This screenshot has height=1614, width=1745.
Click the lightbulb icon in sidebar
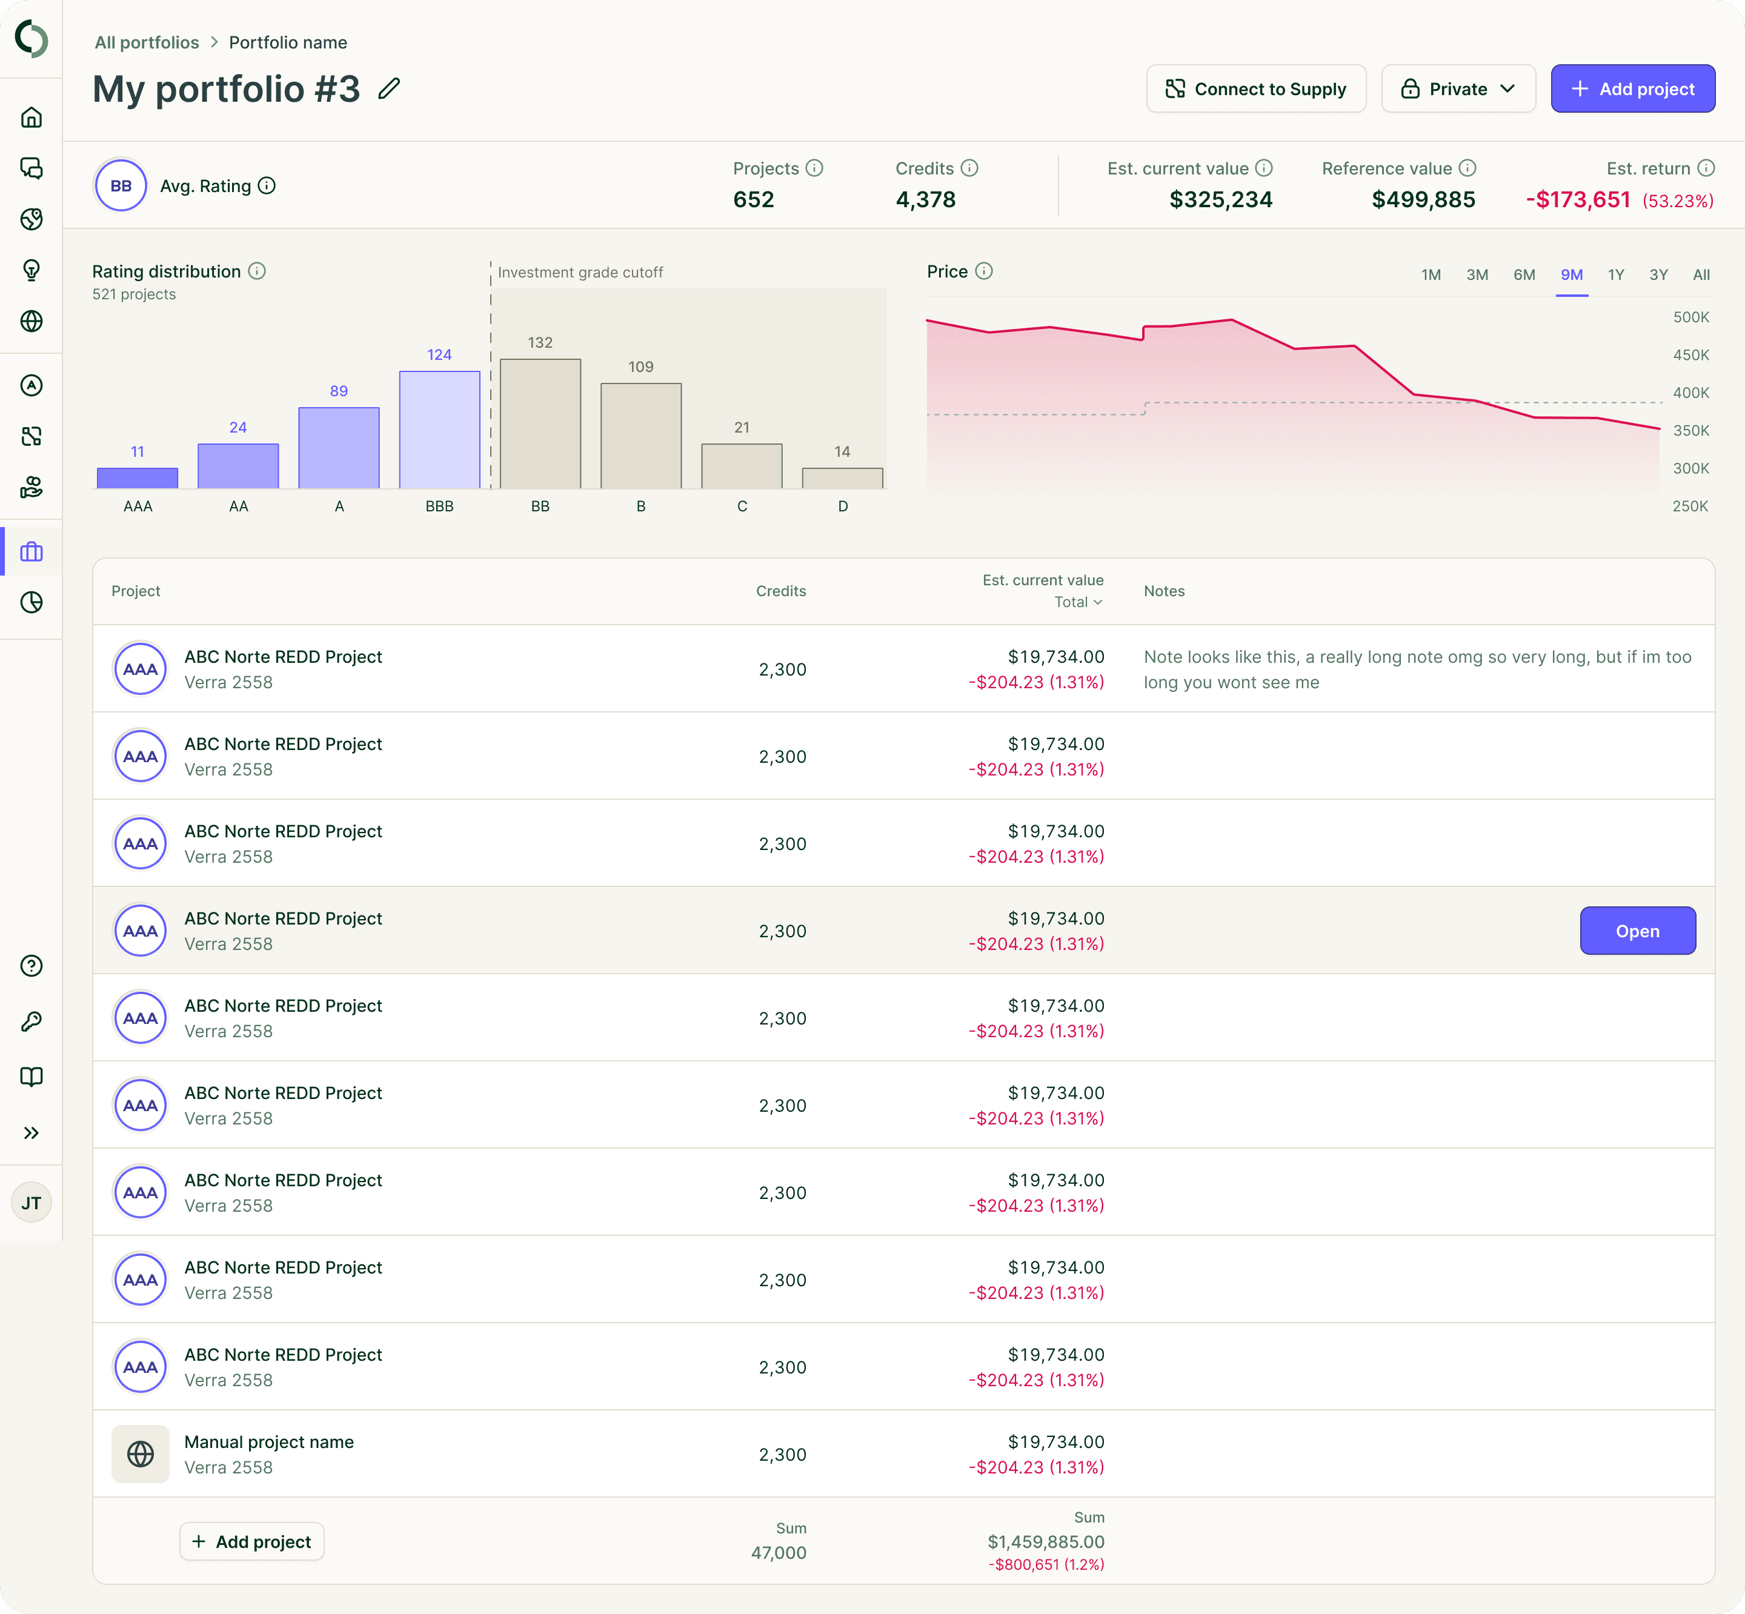tap(32, 270)
